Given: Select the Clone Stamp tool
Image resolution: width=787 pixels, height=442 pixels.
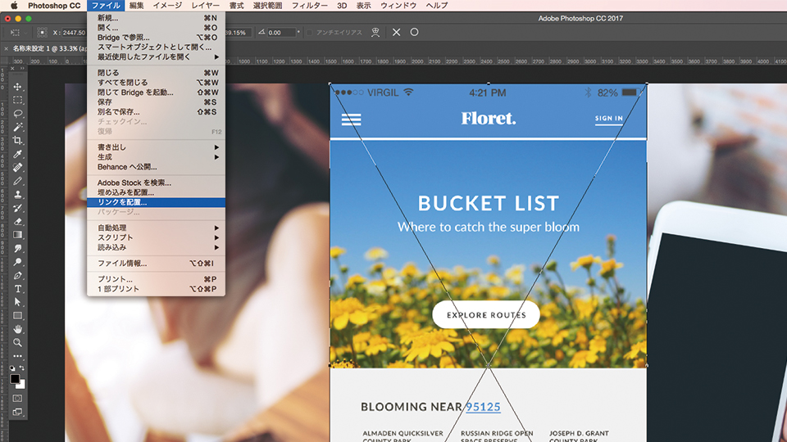Looking at the screenshot, I should pyautogui.click(x=17, y=195).
